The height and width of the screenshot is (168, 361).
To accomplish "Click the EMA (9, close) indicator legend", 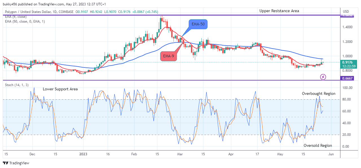I will click(x=16, y=17).
